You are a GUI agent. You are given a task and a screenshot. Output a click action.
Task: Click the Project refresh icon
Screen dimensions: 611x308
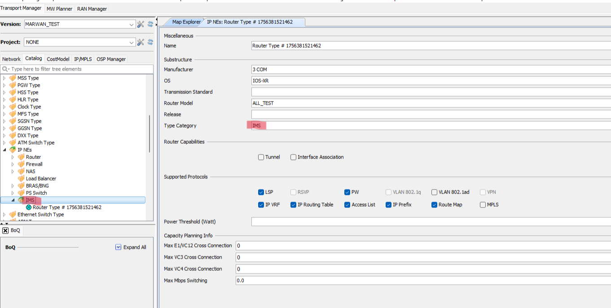click(x=150, y=42)
